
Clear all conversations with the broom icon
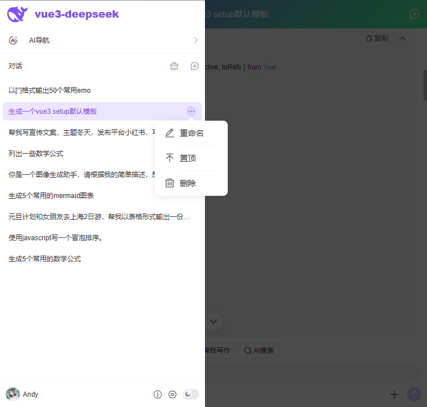[x=174, y=66]
